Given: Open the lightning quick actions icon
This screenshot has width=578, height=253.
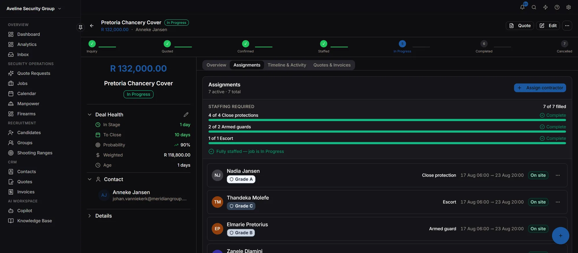Looking at the screenshot, I should pos(545,7).
